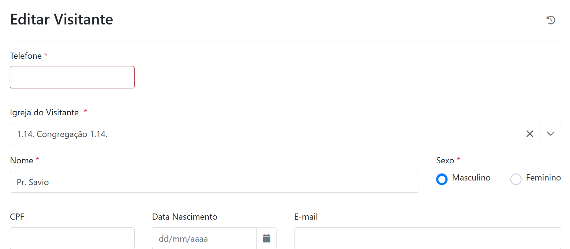Click the Nome field containing Pr. Savio

click(214, 182)
